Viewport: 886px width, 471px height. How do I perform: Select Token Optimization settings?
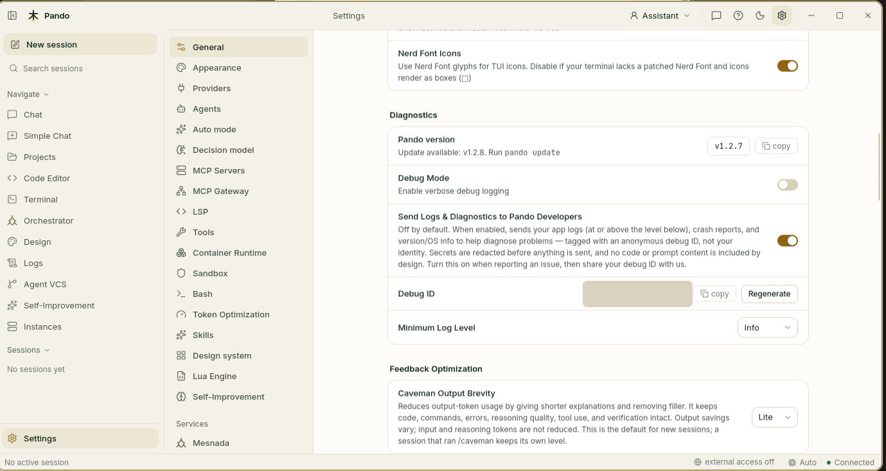point(238,314)
